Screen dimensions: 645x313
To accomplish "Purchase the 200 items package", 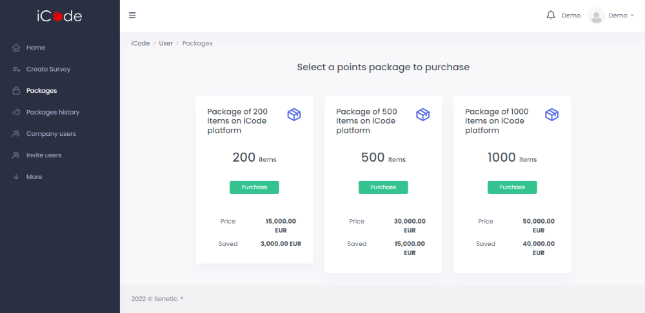I will click(x=254, y=187).
